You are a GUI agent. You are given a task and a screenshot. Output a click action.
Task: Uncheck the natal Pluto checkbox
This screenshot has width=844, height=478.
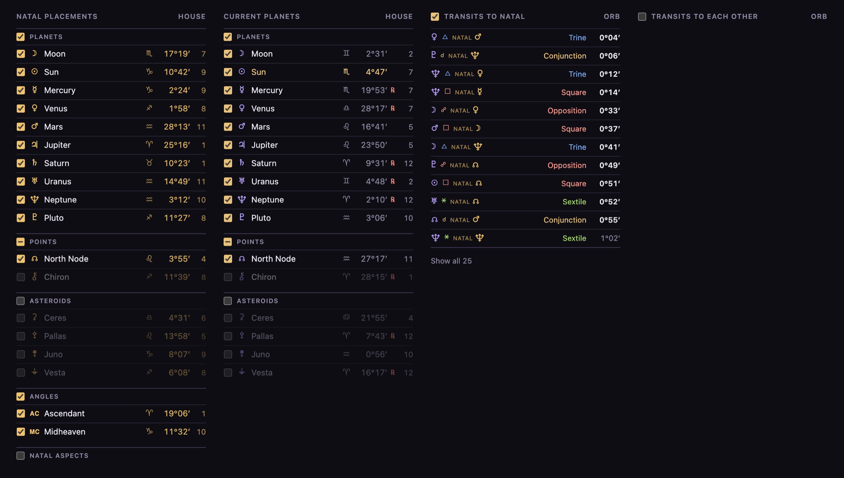[21, 218]
